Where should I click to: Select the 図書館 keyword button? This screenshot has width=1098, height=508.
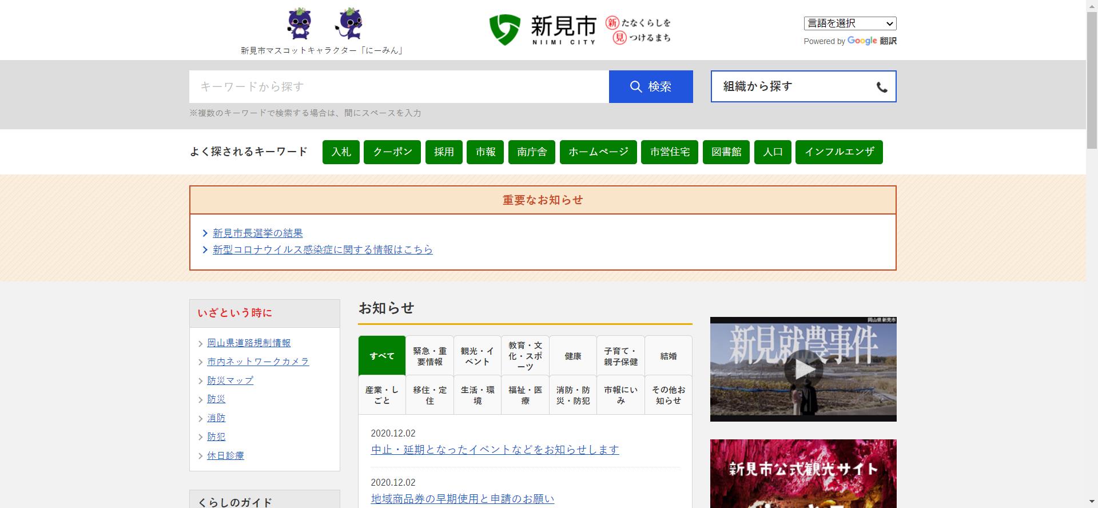click(x=726, y=152)
